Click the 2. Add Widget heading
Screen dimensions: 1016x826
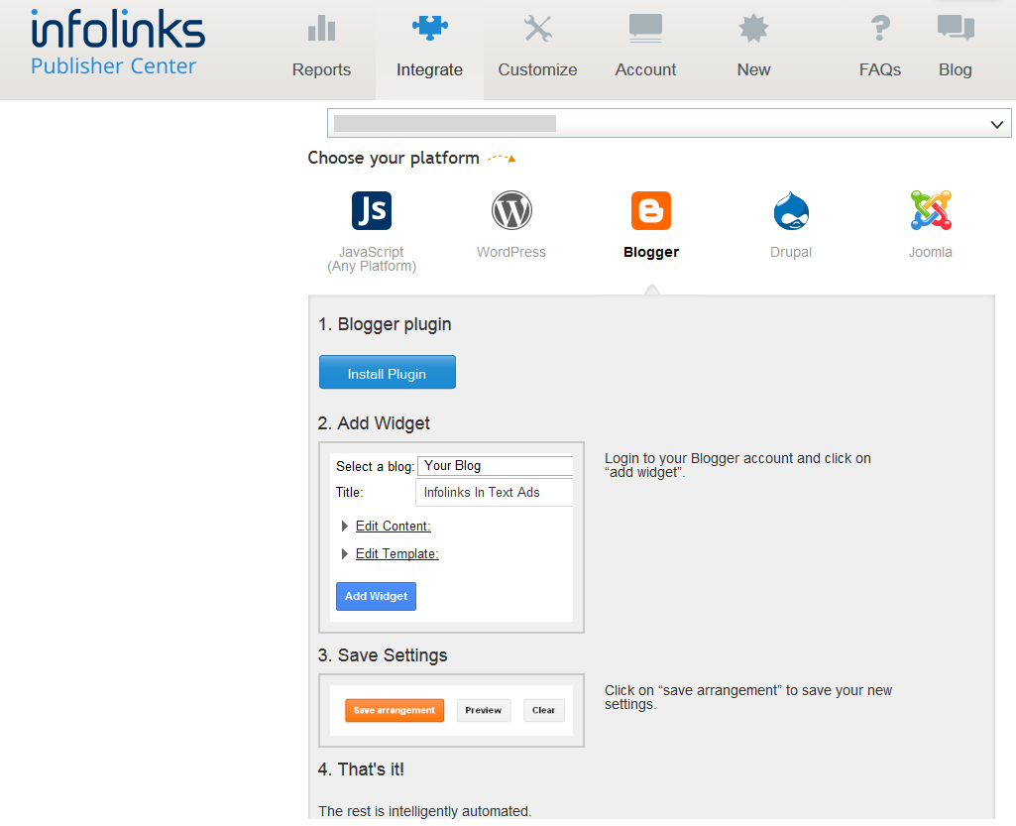point(374,423)
